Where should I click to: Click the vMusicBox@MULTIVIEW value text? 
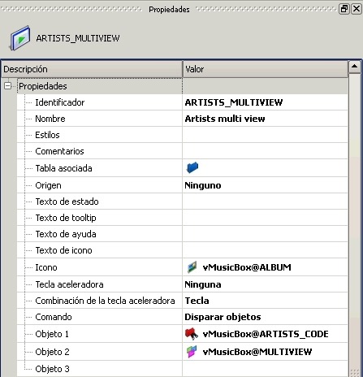[x=257, y=352]
